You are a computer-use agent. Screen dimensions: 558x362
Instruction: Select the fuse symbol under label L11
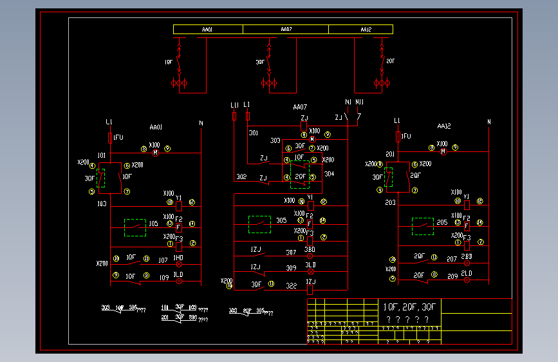pos(234,116)
